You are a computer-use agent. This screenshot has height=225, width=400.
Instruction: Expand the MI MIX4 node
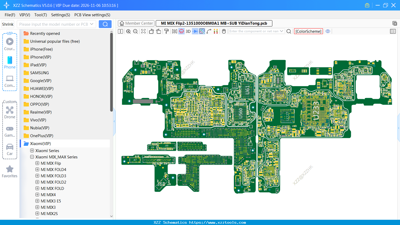point(37,195)
